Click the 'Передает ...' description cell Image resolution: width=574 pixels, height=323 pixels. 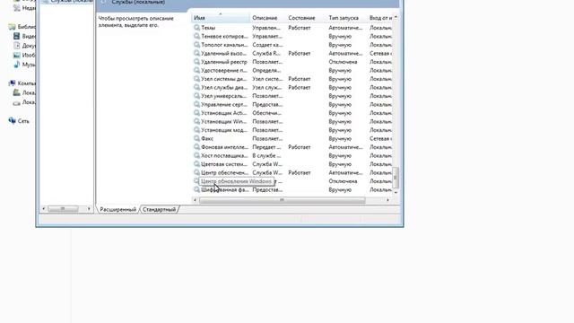266,147
